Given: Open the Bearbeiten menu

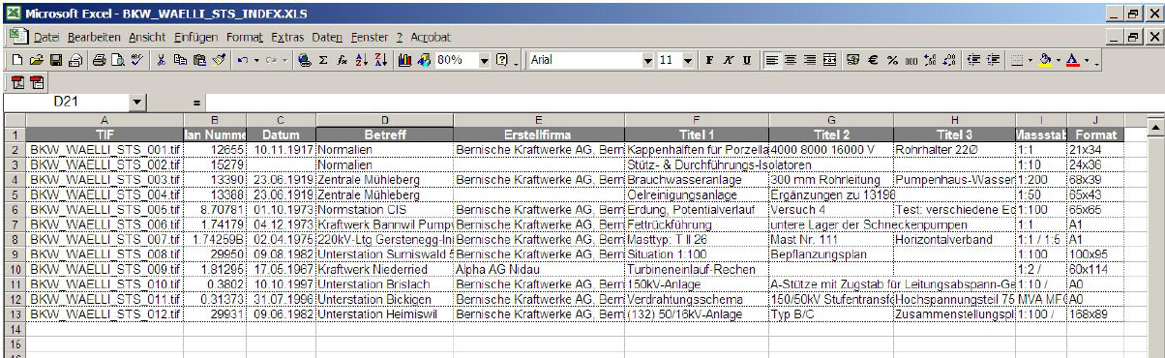Looking at the screenshot, I should (94, 37).
